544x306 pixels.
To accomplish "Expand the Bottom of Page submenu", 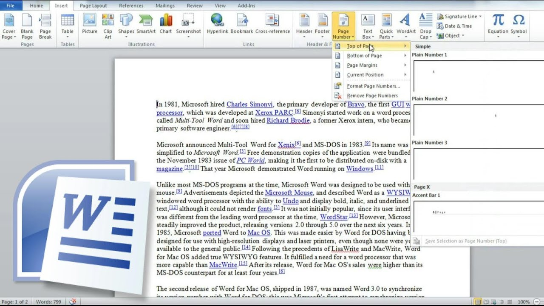I will pos(371,56).
